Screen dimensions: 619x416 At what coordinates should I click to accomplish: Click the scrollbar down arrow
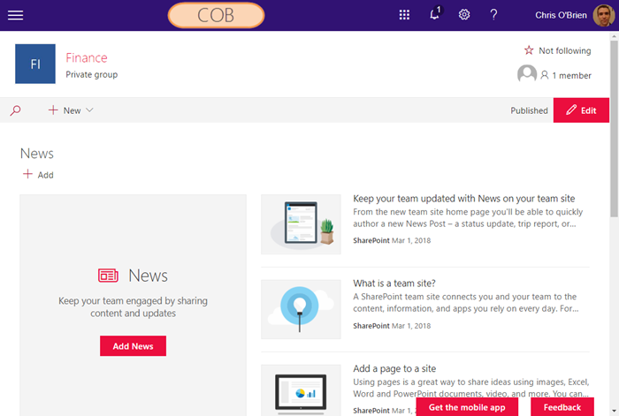tap(614, 412)
